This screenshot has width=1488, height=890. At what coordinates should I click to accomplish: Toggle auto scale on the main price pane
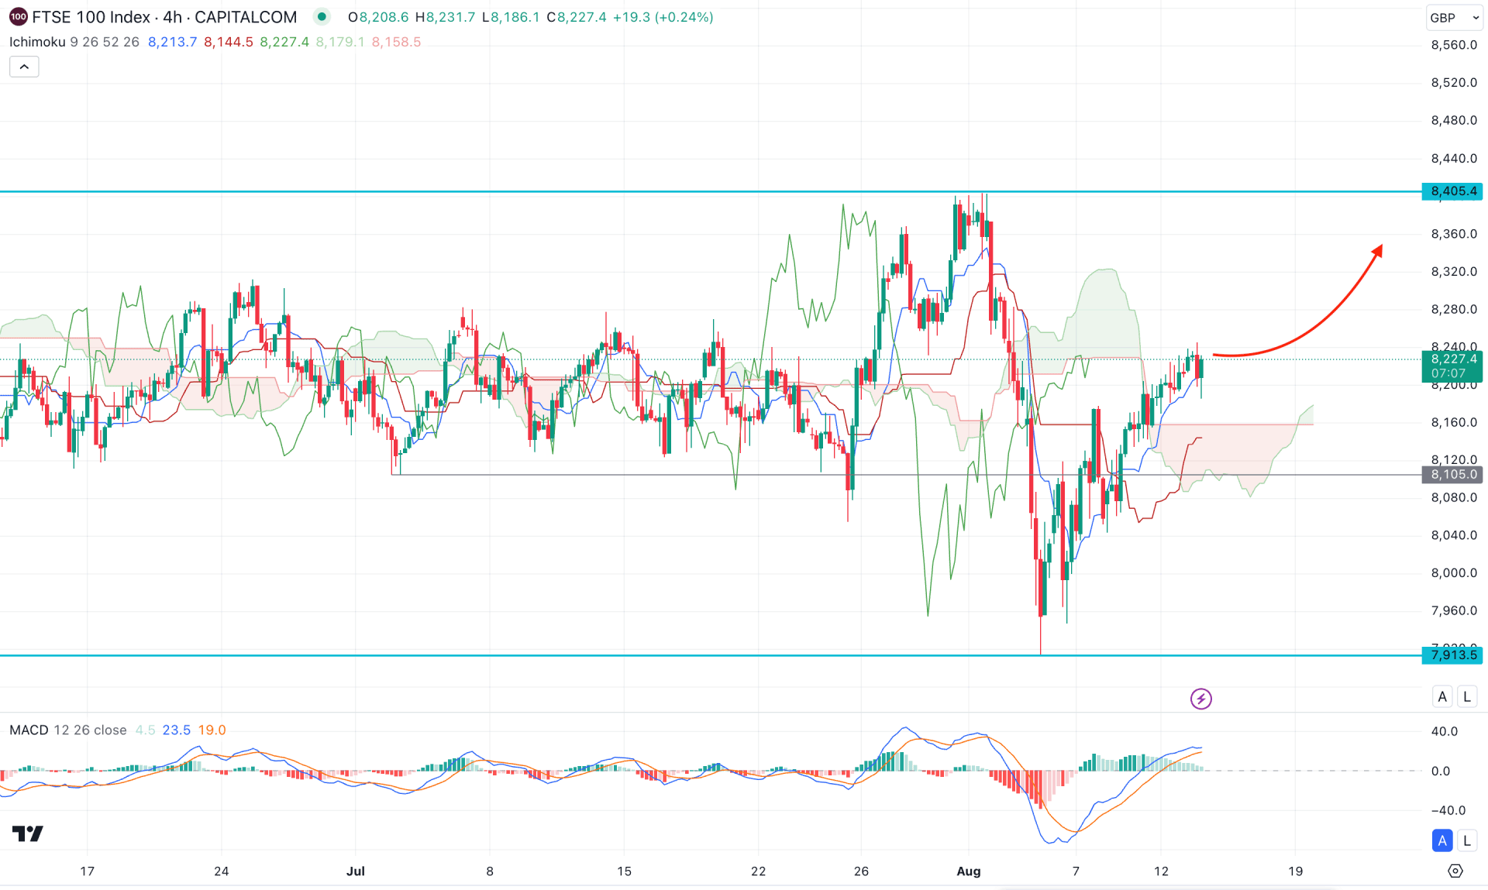pos(1442,696)
